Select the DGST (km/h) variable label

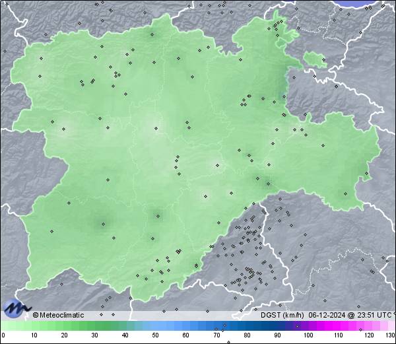point(282,315)
